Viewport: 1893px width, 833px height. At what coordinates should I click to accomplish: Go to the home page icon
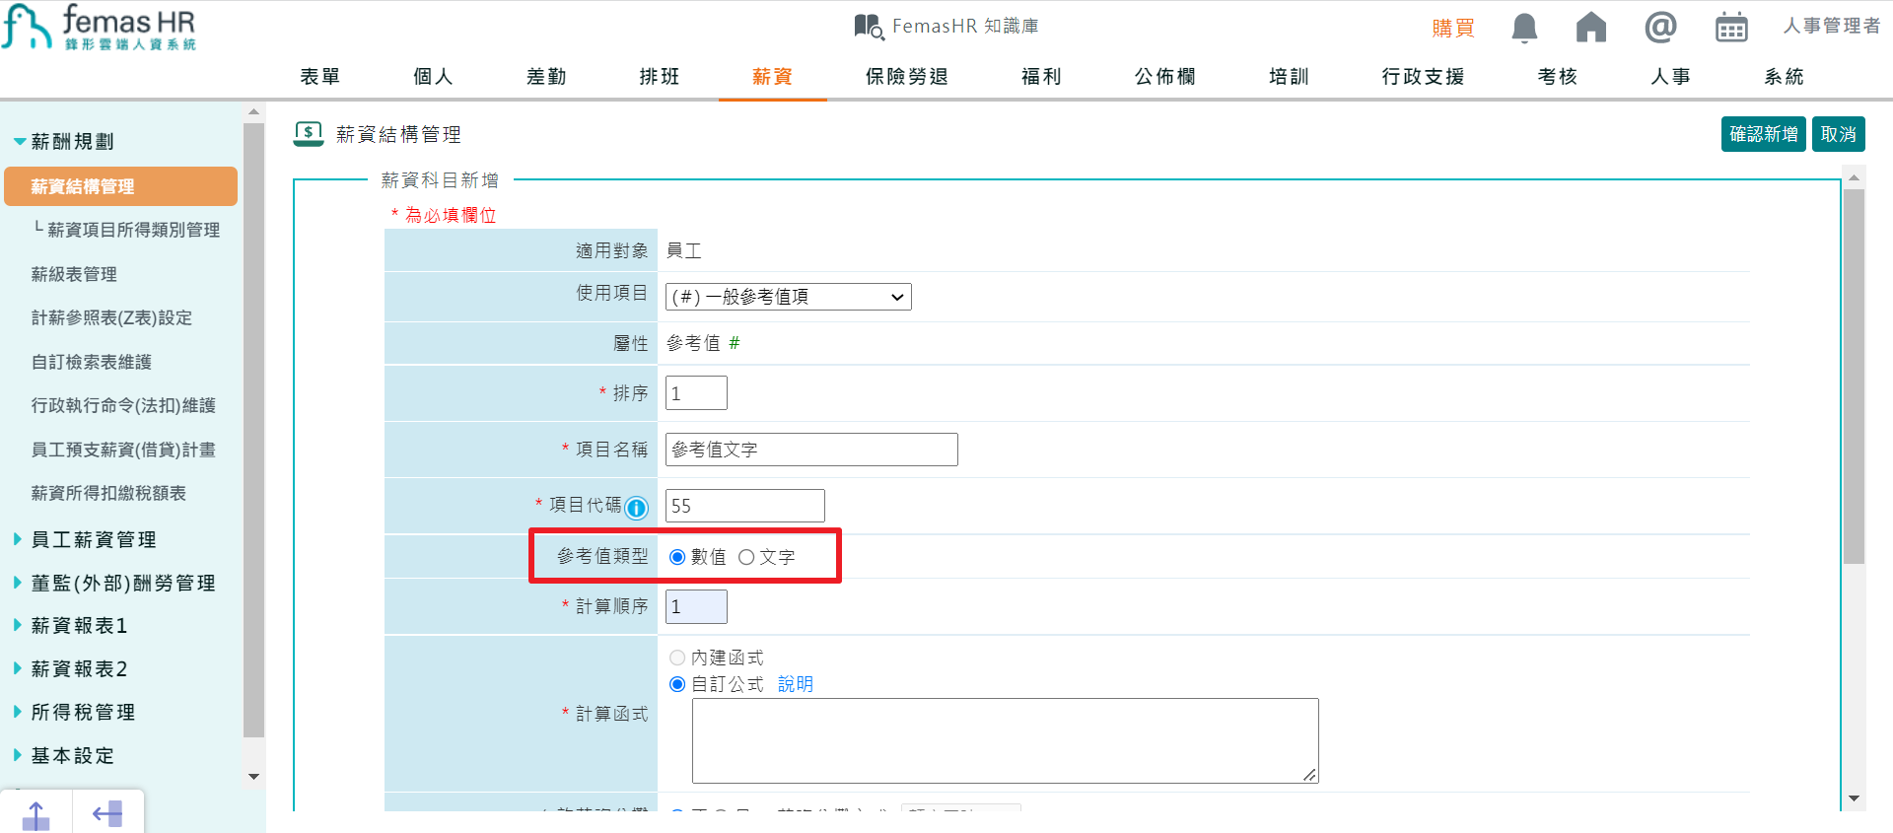1591,28
